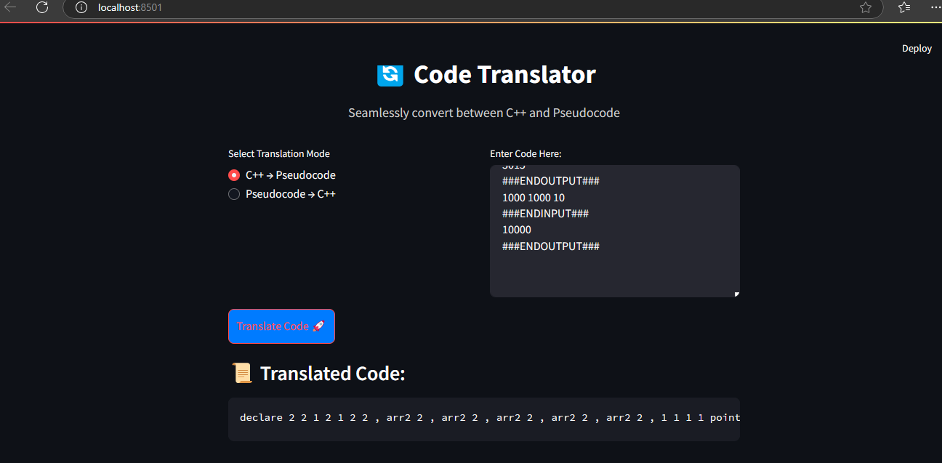
Task: View site information for localhost
Action: tap(81, 7)
